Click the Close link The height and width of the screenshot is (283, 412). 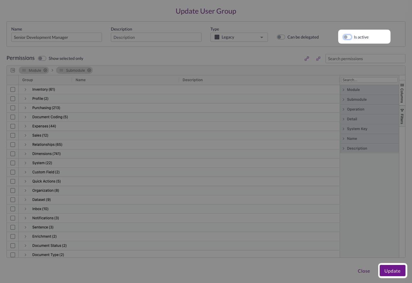tap(364, 271)
